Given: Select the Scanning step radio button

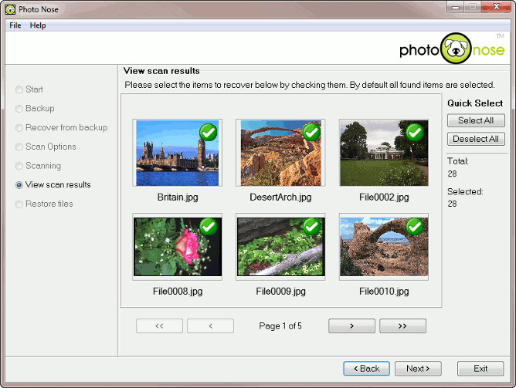Looking at the screenshot, I should point(19,166).
